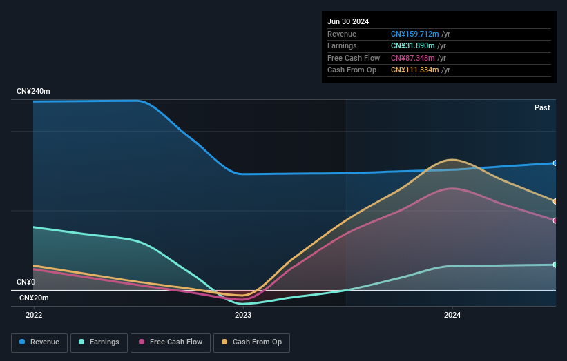Toggle the Revenue legend button

[x=39, y=342]
